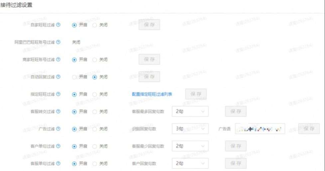Viewport: 325px width, 171px height.
Task: Open 客服最少回复句数 dropdown showing 2句
Action: [x=190, y=146]
